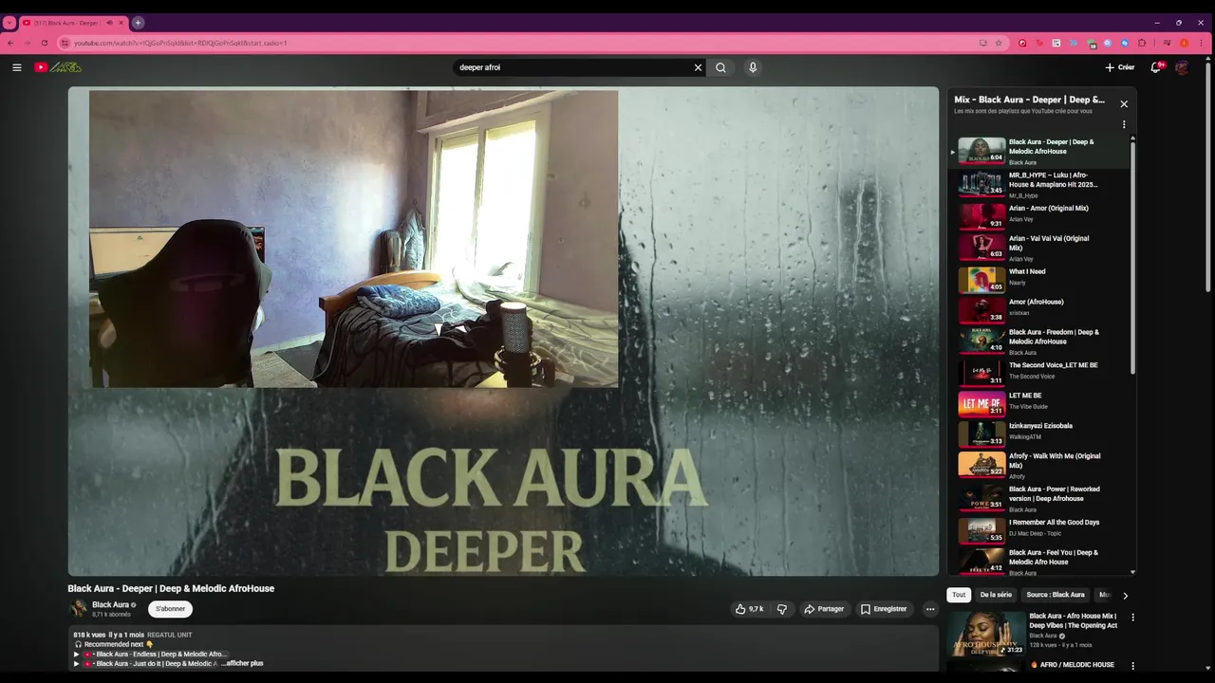Play The Second Voice_LET ME BE
1215x683 pixels.
click(1041, 372)
